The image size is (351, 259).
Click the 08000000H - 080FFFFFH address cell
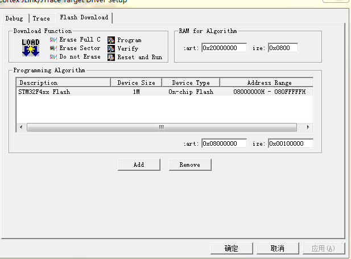pos(269,92)
